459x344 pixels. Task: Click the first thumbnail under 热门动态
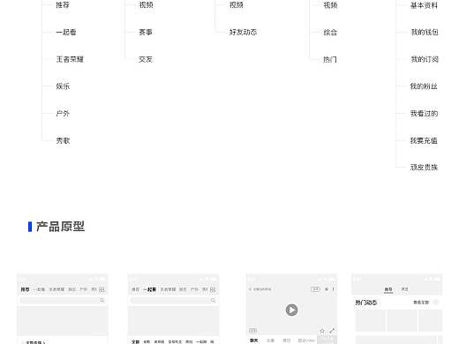(370, 320)
